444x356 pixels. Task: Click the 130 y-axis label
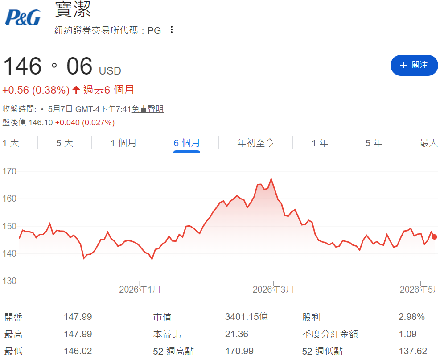click(9, 281)
